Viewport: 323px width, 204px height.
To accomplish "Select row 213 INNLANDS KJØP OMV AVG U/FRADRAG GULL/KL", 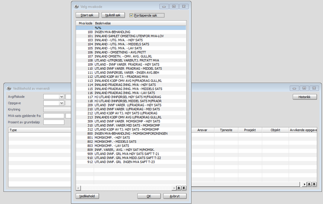I will point(131,117).
